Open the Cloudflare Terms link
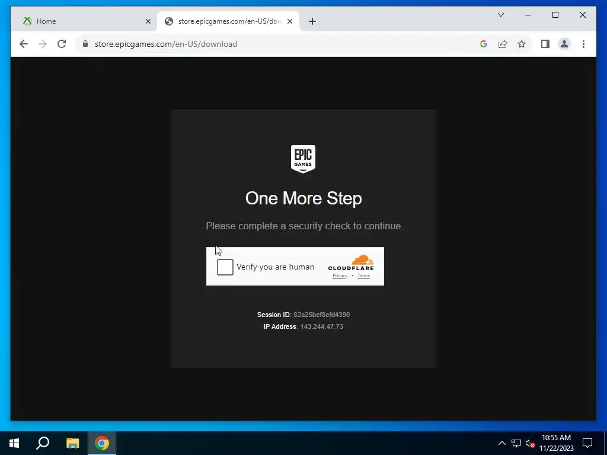607x455 pixels. pos(363,276)
